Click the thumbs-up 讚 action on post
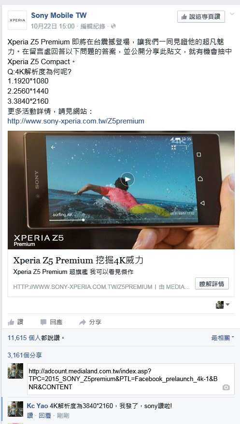Viewport: 240px width, 424px height. point(15,322)
